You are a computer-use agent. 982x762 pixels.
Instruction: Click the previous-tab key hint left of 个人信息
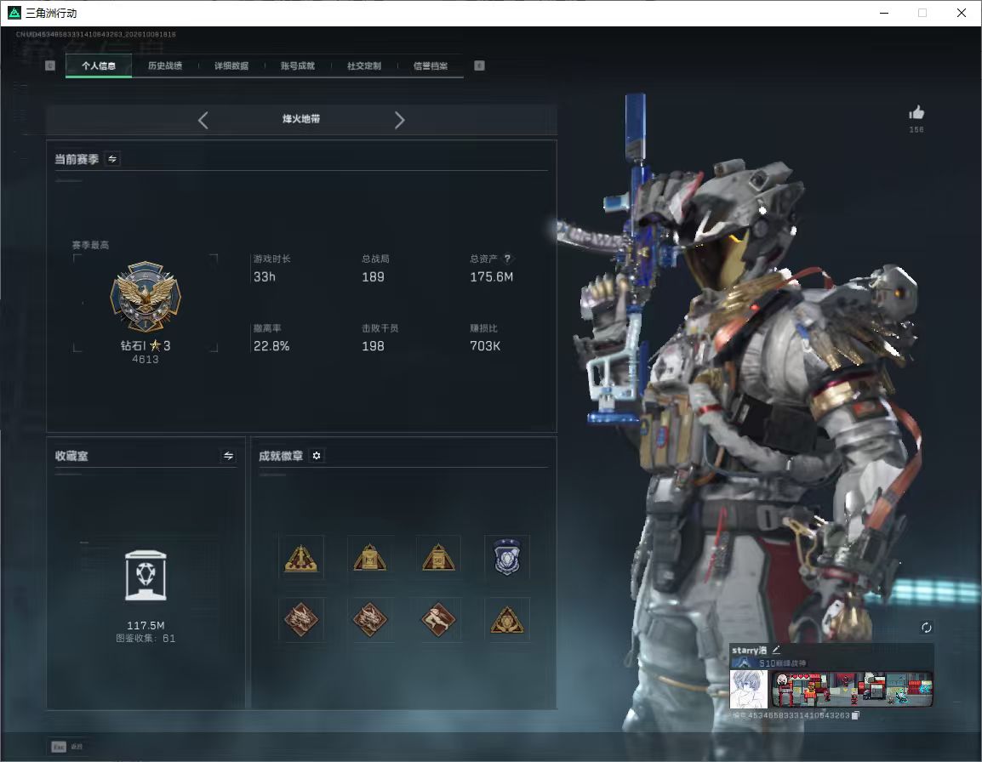click(51, 65)
